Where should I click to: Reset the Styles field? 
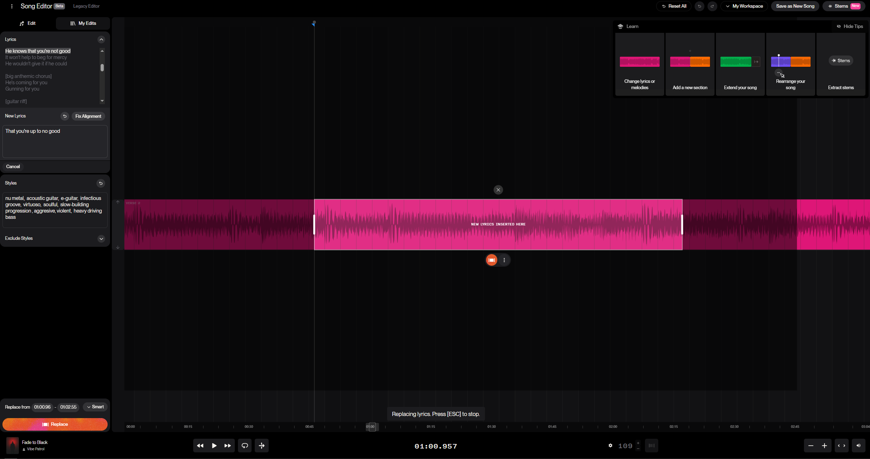(x=101, y=183)
